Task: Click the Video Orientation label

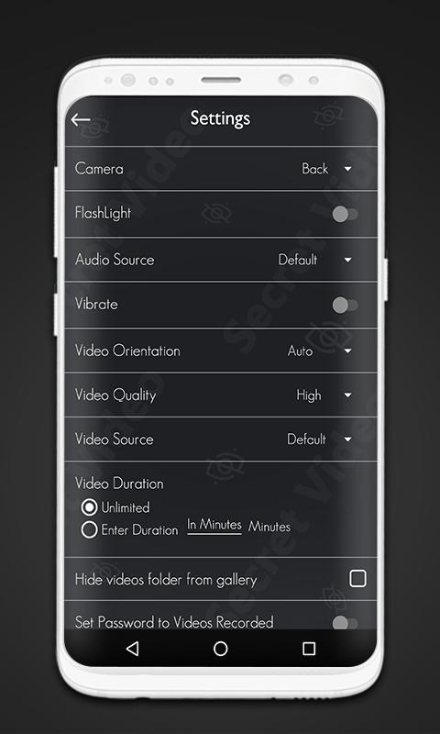Action: tap(127, 350)
